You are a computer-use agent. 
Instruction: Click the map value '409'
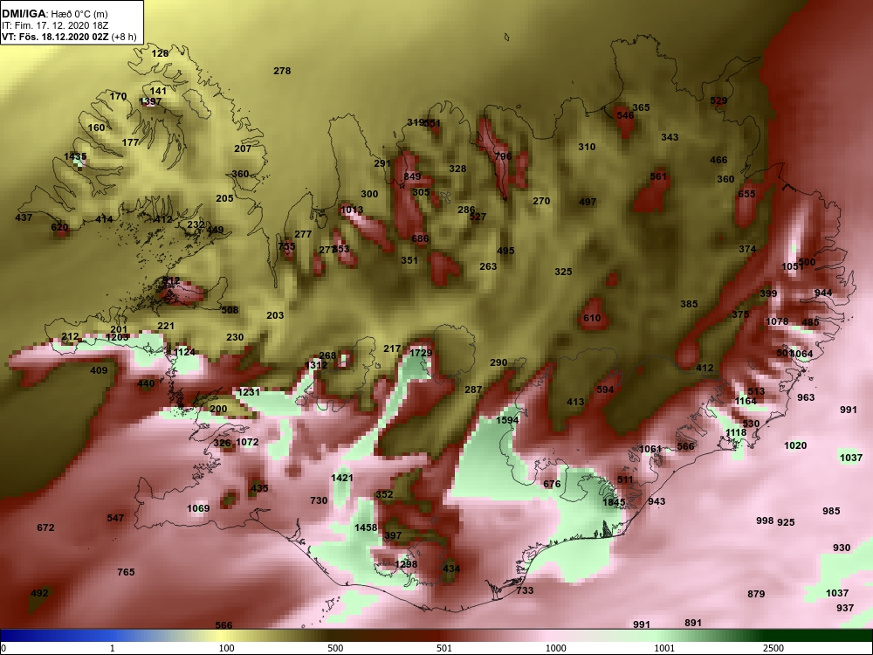point(99,370)
